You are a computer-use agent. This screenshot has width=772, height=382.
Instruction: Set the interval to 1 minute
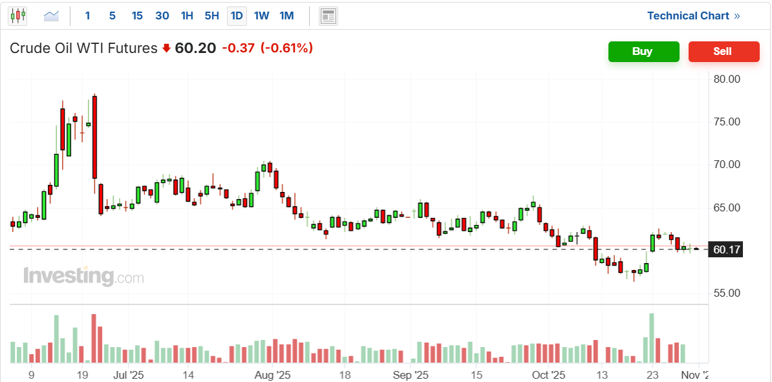tap(88, 16)
